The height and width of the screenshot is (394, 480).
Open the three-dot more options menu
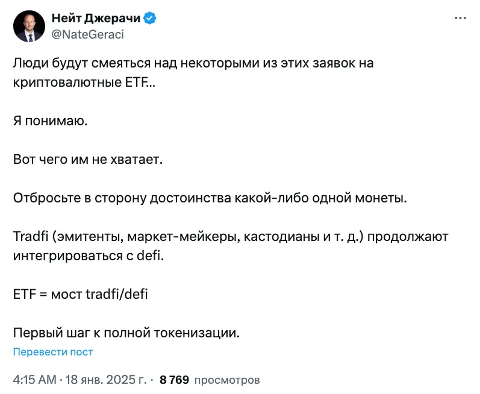click(460, 18)
